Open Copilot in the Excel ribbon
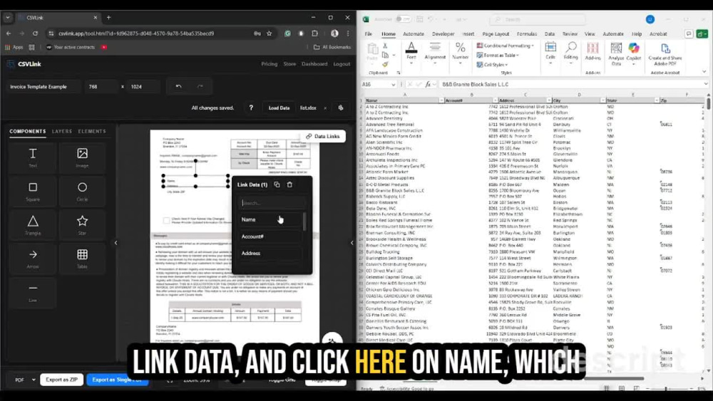The image size is (713, 401). click(x=633, y=53)
